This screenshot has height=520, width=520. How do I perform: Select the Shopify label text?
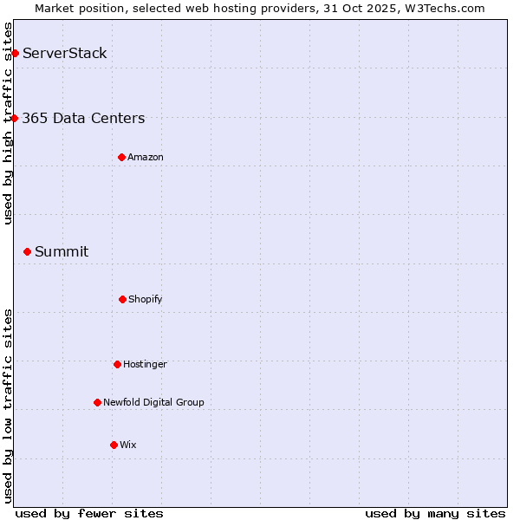[146, 299]
